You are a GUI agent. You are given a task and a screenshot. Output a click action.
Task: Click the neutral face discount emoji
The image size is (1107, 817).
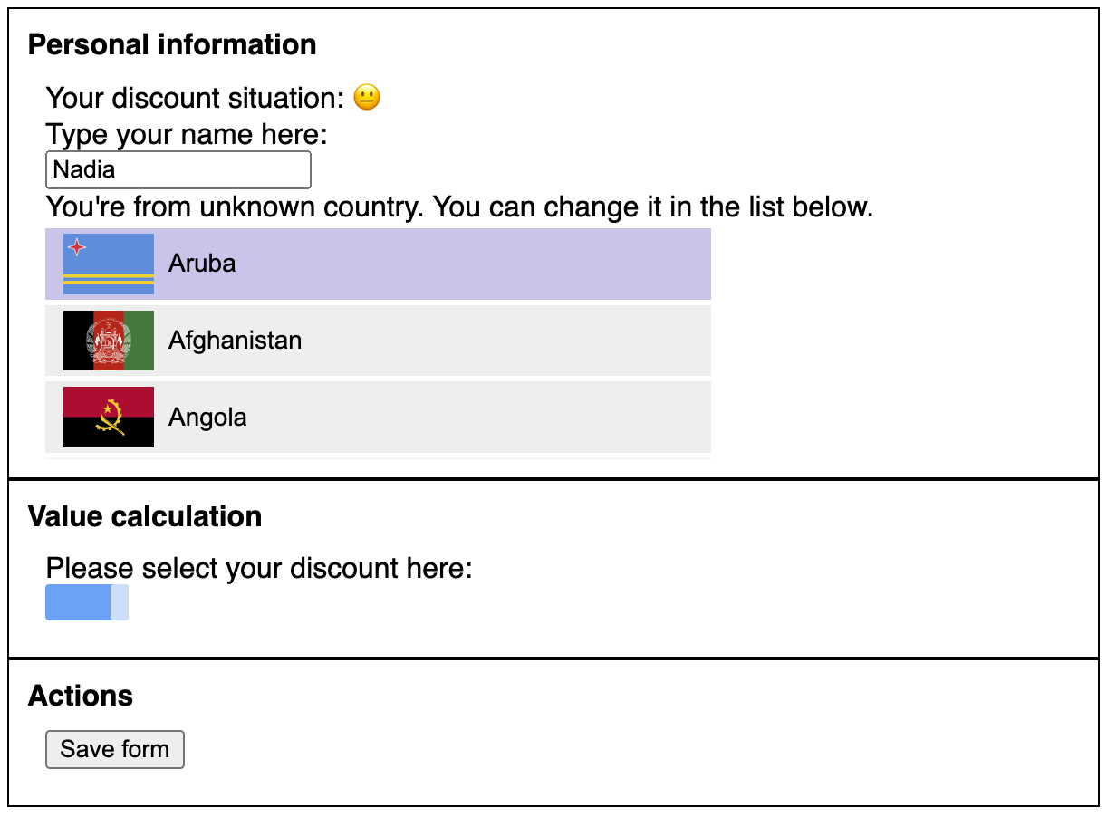[367, 97]
